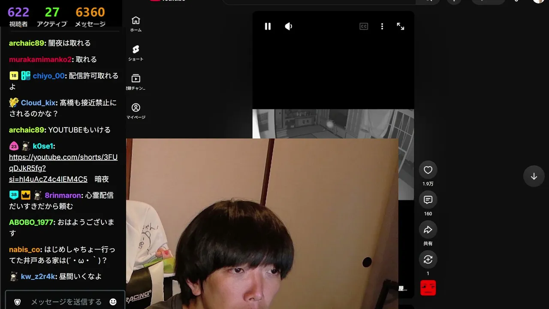Image resolution: width=549 pixels, height=309 pixels.
Task: Open マイページ in YouTube sidebar
Action: [136, 111]
